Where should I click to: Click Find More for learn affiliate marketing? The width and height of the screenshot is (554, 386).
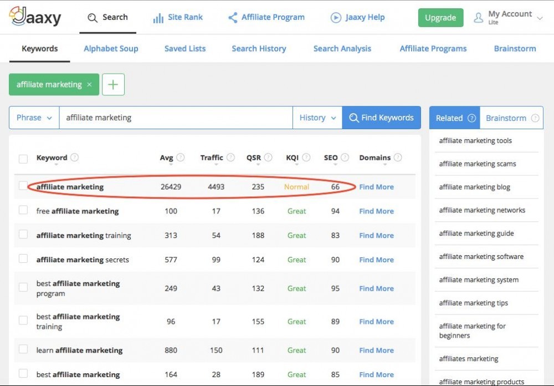pyautogui.click(x=376, y=351)
